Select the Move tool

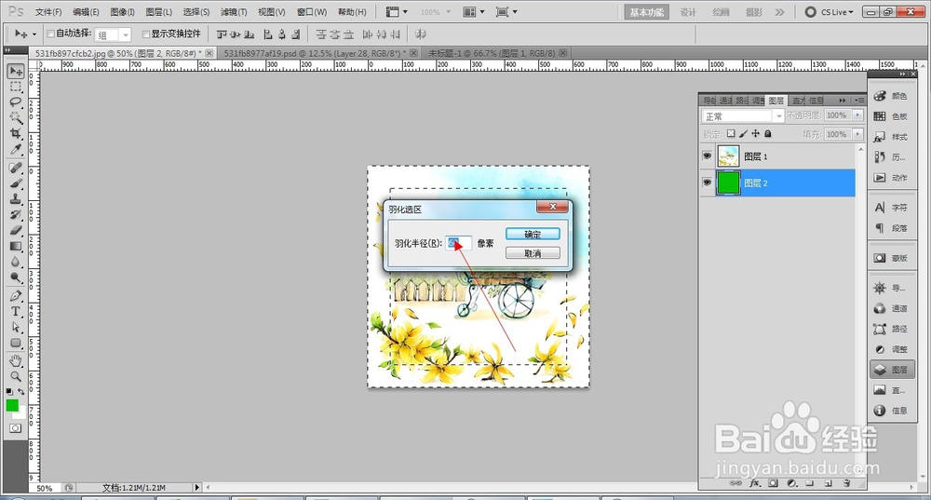[16, 72]
